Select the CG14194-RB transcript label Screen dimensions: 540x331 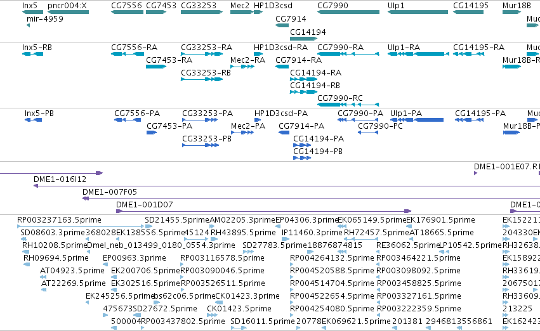pyautogui.click(x=315, y=86)
